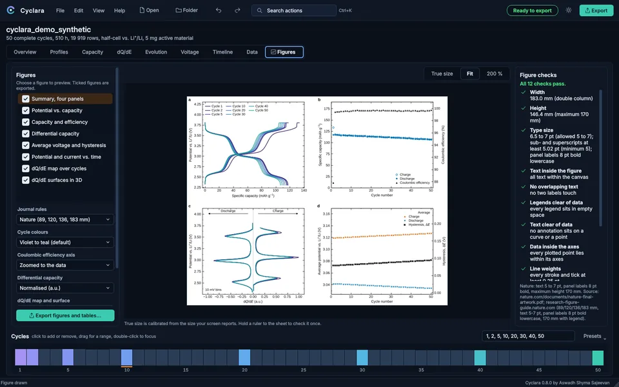Switch to the Data tab
The image size is (619, 387).
[252, 52]
